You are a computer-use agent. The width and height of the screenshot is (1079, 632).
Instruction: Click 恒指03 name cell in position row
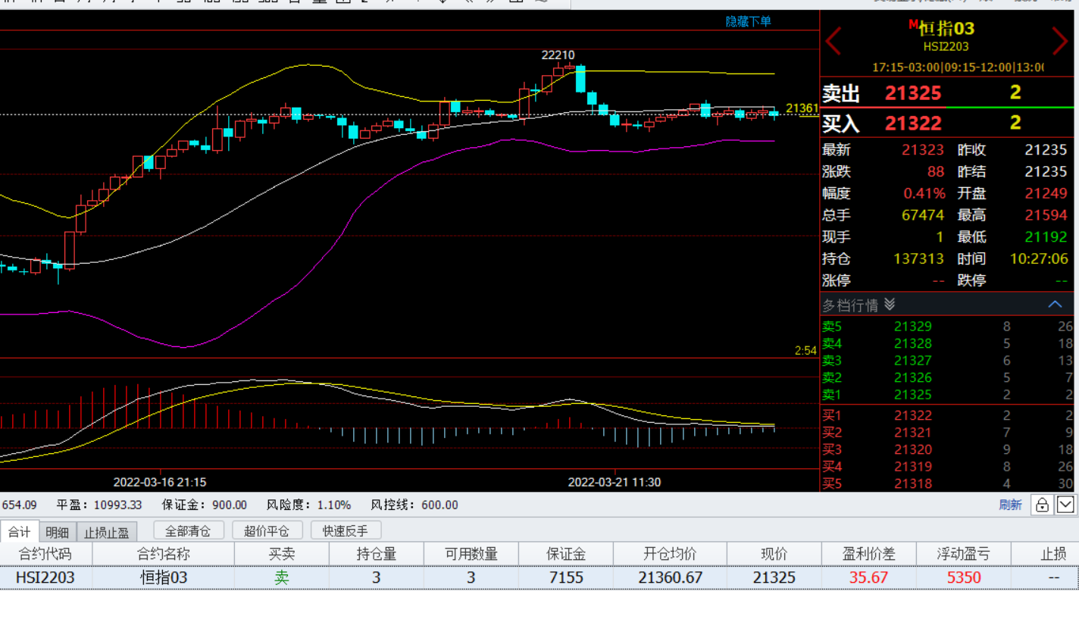click(164, 577)
